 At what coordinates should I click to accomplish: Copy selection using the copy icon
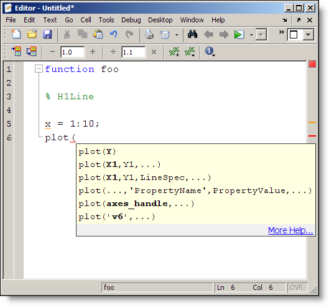click(83, 34)
